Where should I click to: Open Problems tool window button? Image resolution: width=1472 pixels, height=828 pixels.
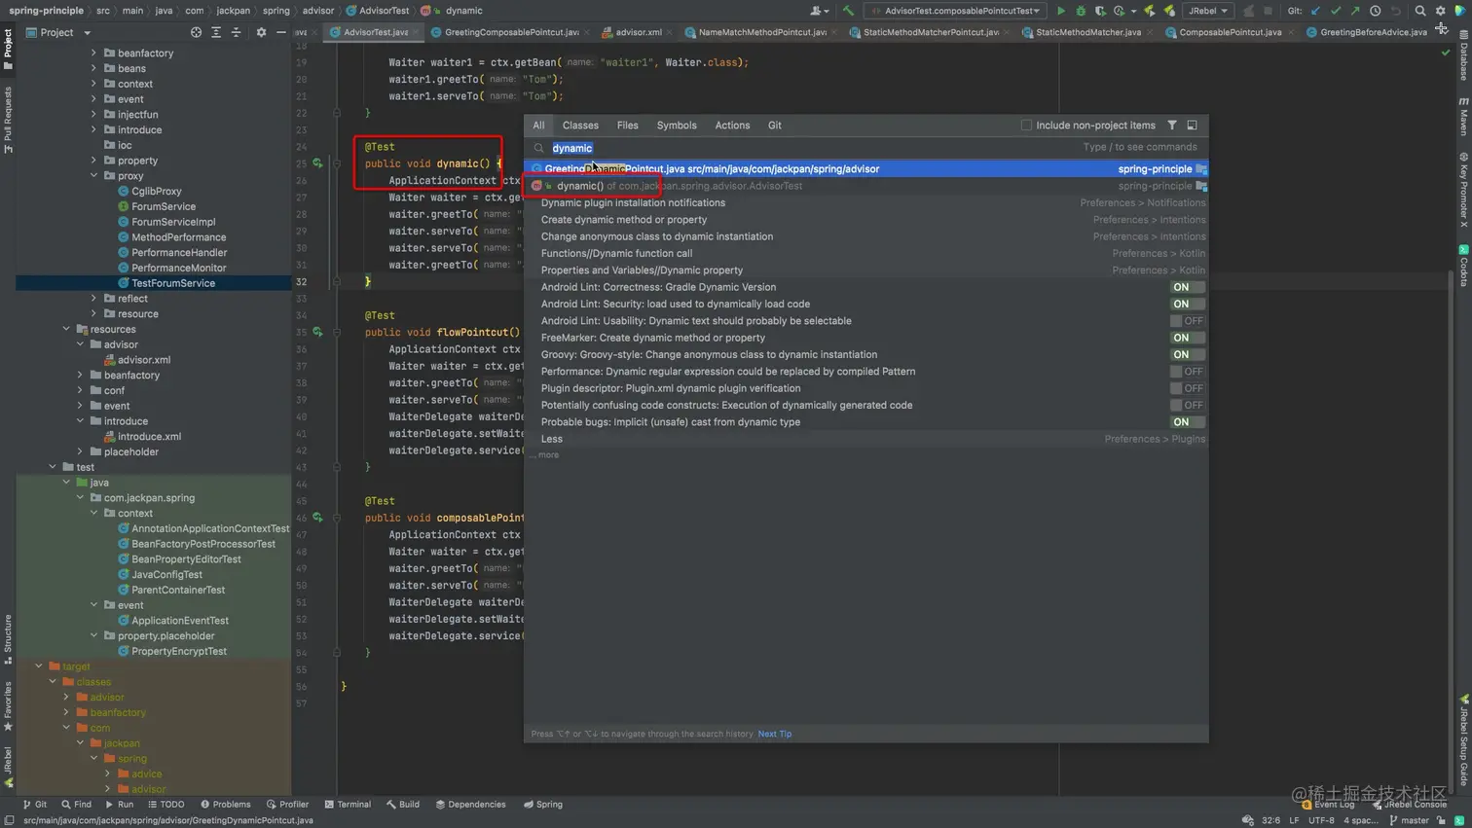pos(225,805)
